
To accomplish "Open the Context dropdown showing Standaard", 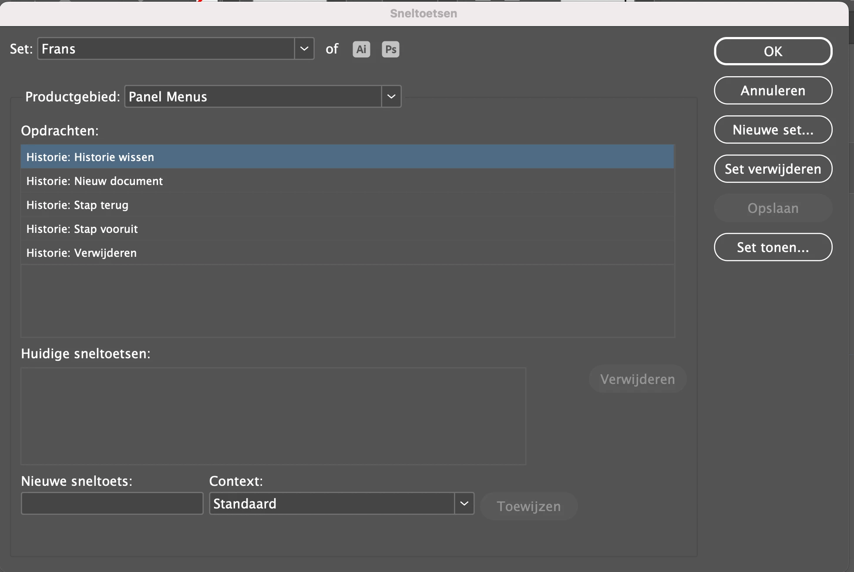I will pos(464,504).
